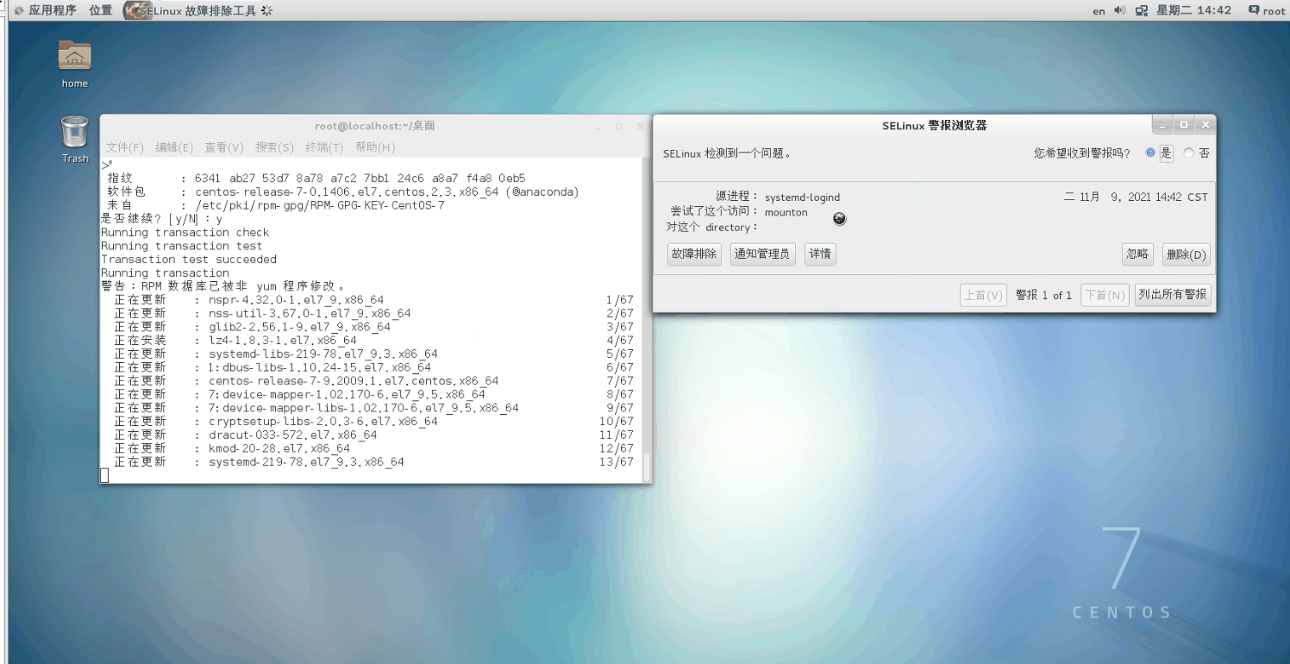Click the 详情 details button
The image size is (1290, 664).
click(820, 254)
